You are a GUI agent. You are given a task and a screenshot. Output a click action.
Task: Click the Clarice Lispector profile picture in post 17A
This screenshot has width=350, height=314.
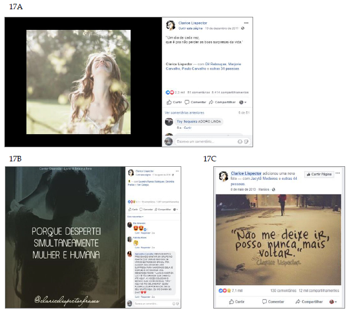[170, 26]
